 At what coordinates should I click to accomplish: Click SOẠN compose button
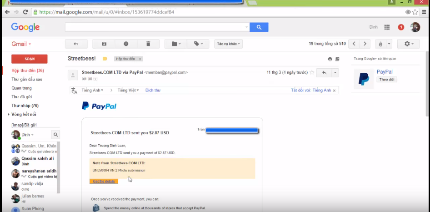point(30,59)
